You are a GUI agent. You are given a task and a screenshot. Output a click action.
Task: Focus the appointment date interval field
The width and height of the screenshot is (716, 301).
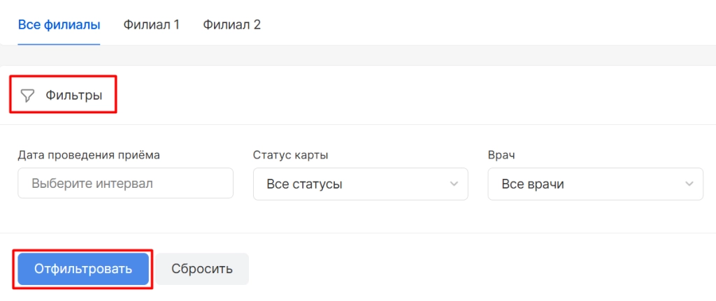tap(125, 184)
